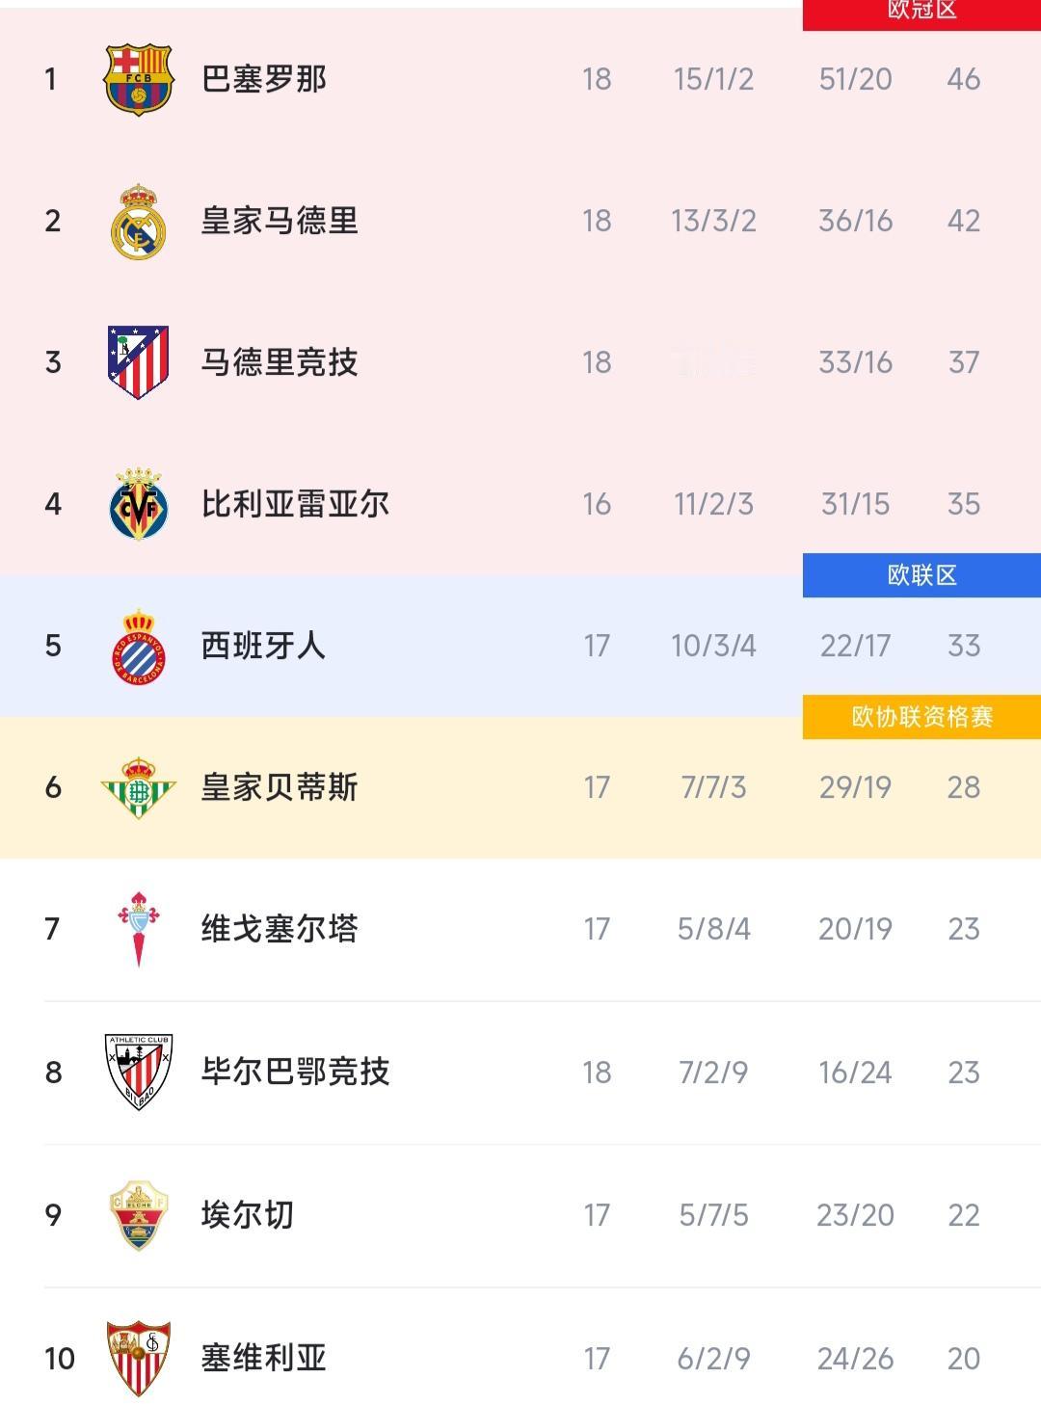Click the Villarreal yellow submarine badge
The width and height of the screenshot is (1041, 1404).
(138, 504)
